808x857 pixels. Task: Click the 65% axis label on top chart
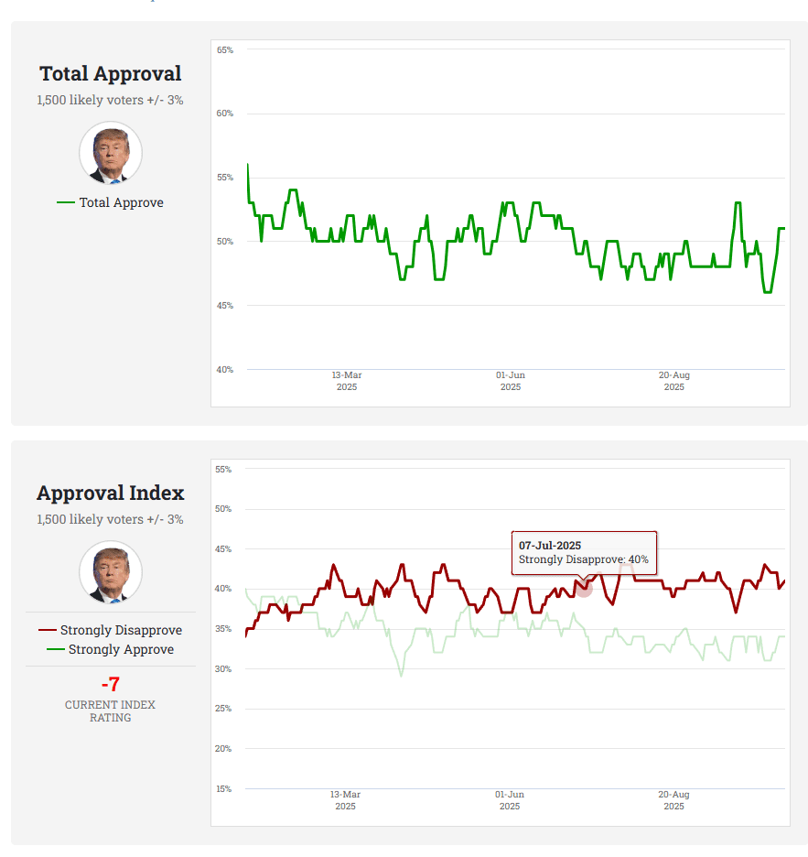point(225,50)
